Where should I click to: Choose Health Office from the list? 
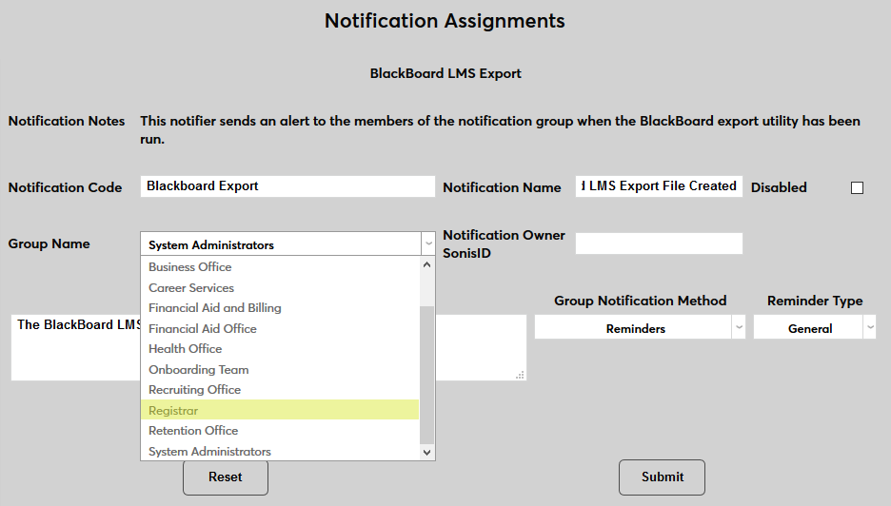click(x=280, y=349)
